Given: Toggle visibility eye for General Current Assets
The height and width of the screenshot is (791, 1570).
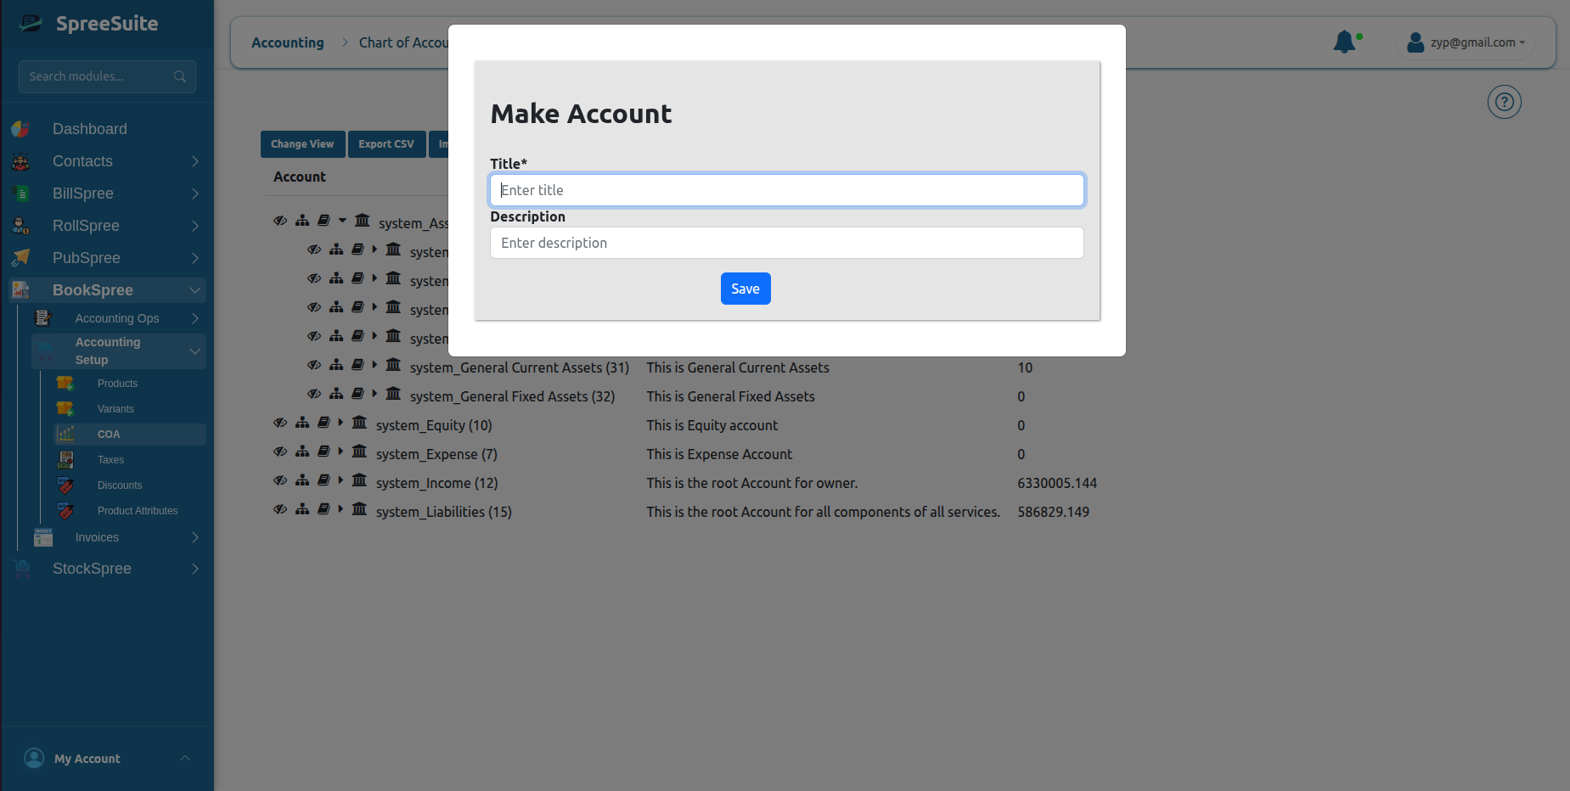Looking at the screenshot, I should click(x=314, y=365).
